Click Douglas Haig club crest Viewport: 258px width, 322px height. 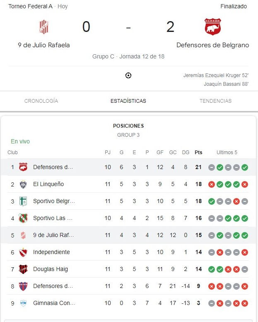[x=23, y=269]
